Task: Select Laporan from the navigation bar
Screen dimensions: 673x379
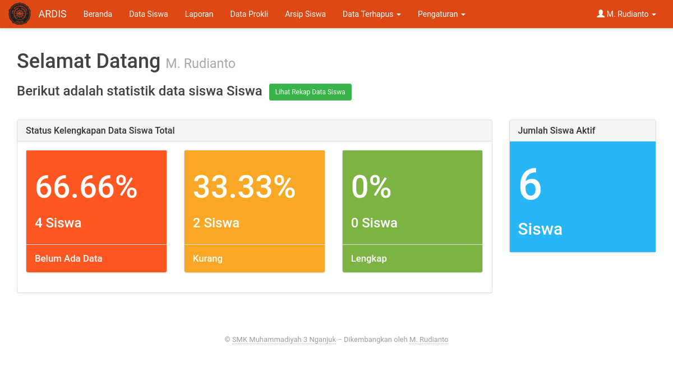Action: (199, 14)
